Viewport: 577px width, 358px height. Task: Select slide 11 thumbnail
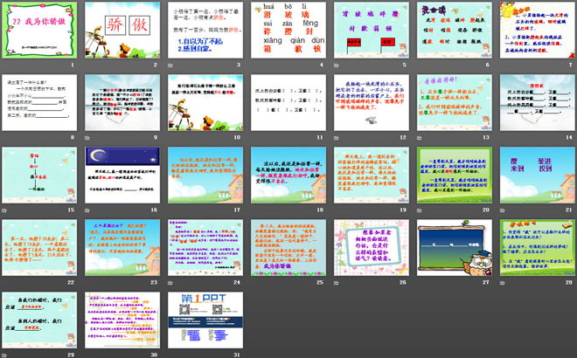[288, 102]
